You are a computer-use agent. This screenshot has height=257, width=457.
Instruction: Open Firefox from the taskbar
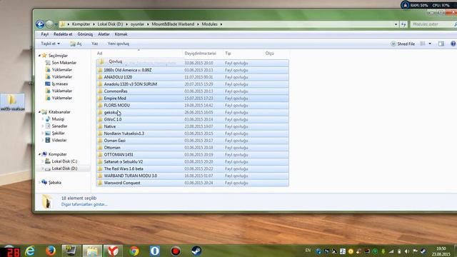point(51,251)
